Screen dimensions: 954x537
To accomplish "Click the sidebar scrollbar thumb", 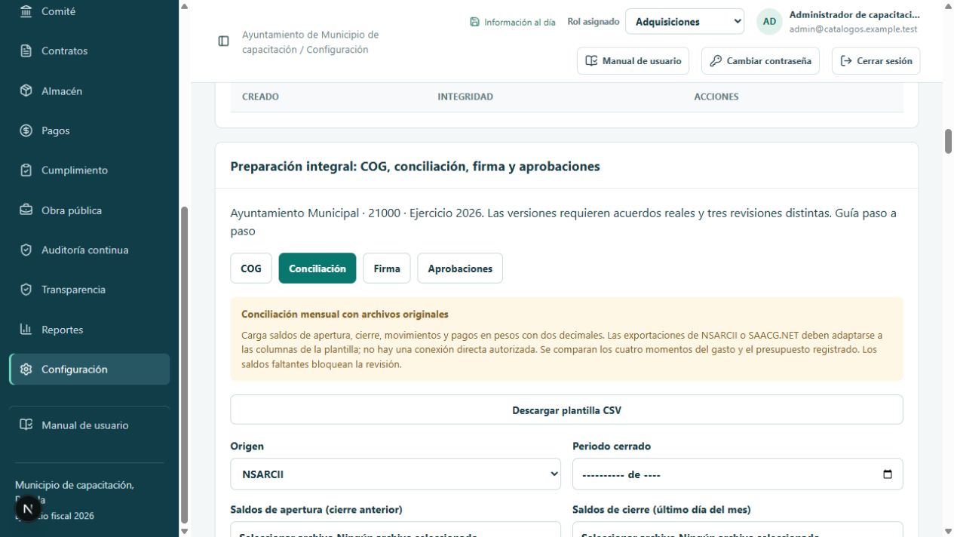I will click(x=185, y=364).
